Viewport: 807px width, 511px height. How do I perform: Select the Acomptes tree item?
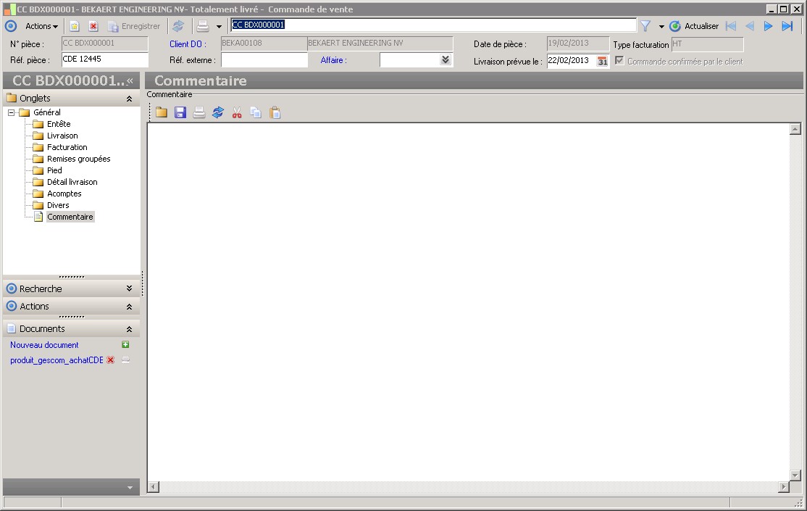point(64,194)
